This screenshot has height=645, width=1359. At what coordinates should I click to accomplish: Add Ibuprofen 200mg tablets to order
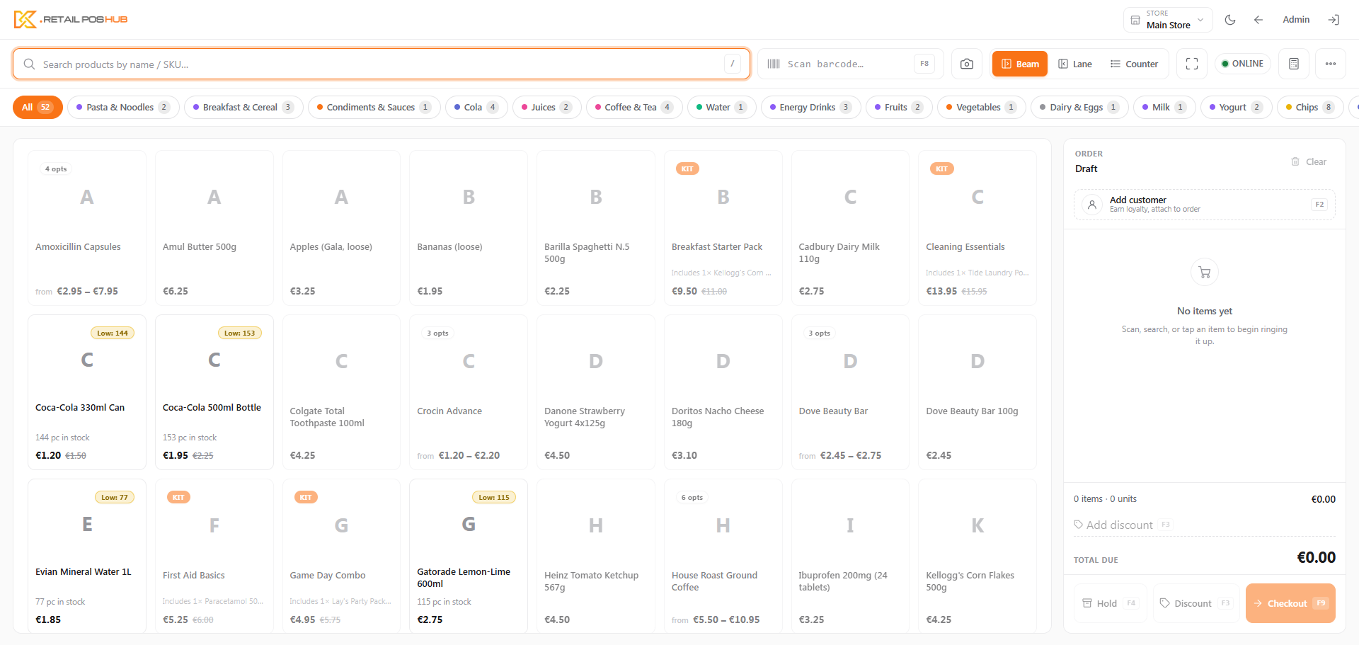click(x=850, y=556)
